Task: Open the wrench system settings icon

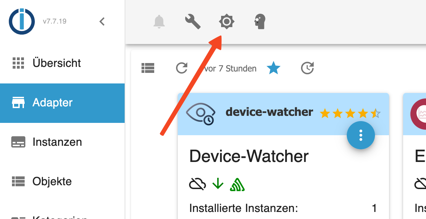Action: pyautogui.click(x=193, y=21)
